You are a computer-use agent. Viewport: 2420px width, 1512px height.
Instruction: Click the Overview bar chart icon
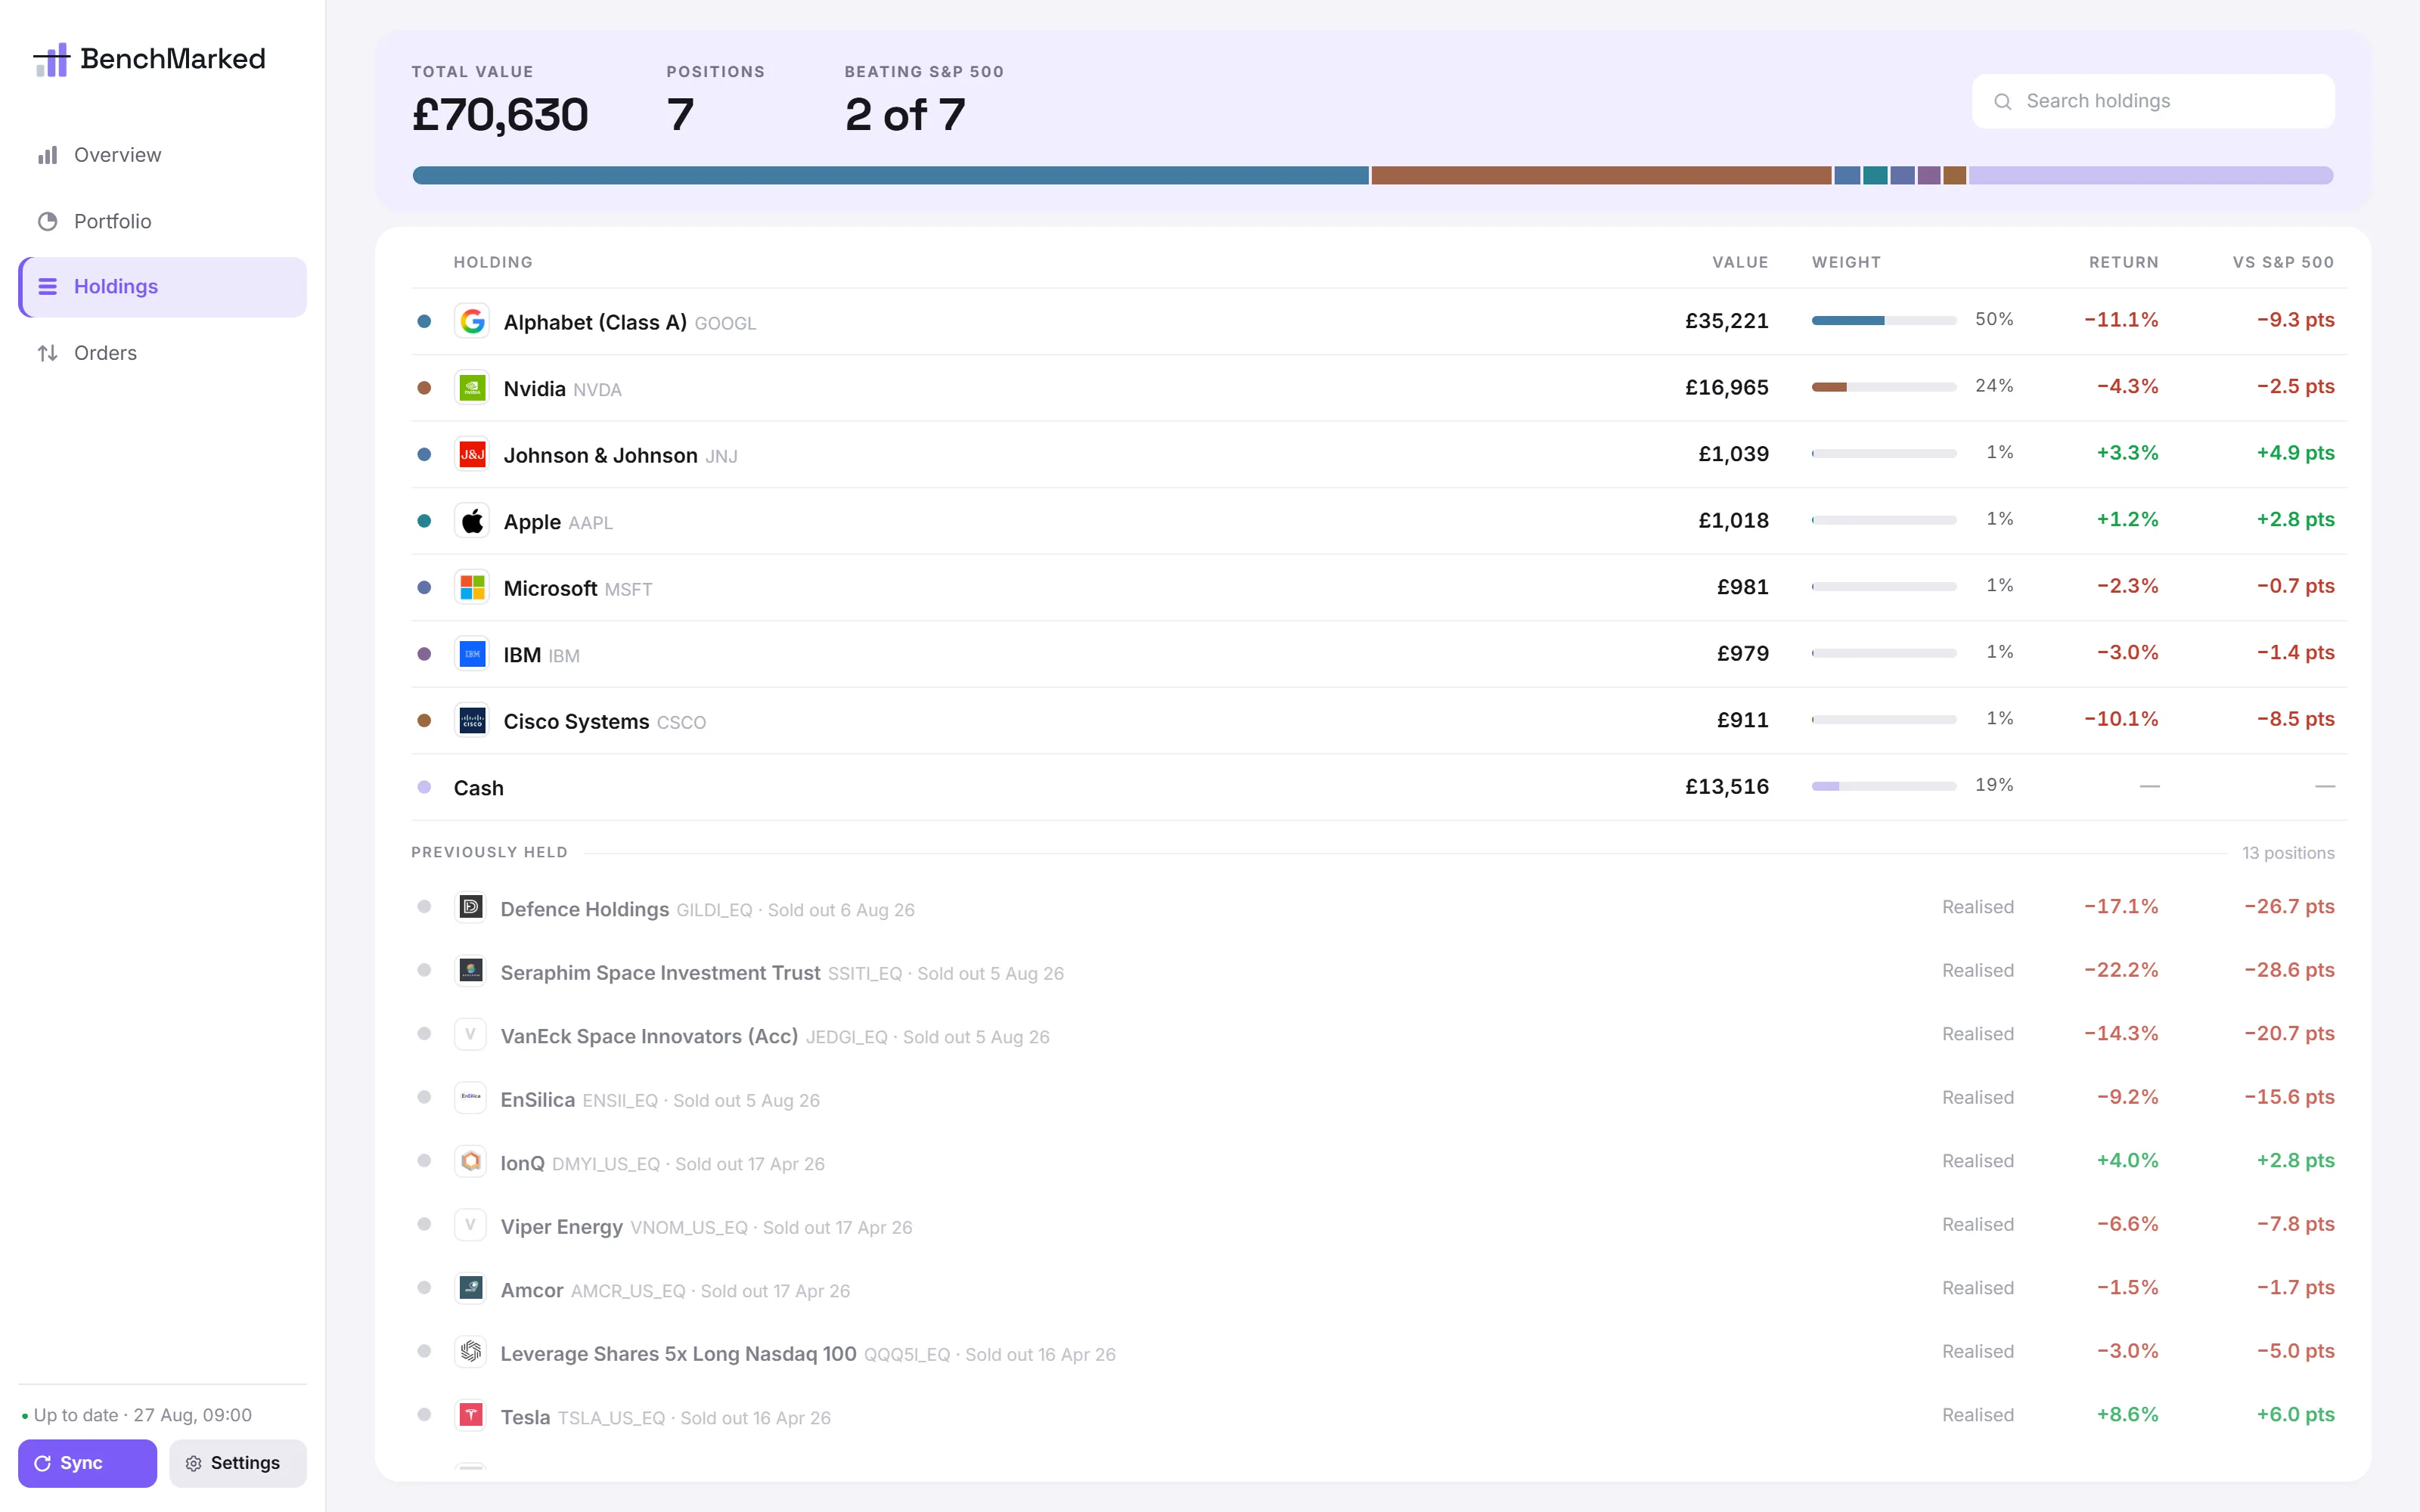point(47,155)
